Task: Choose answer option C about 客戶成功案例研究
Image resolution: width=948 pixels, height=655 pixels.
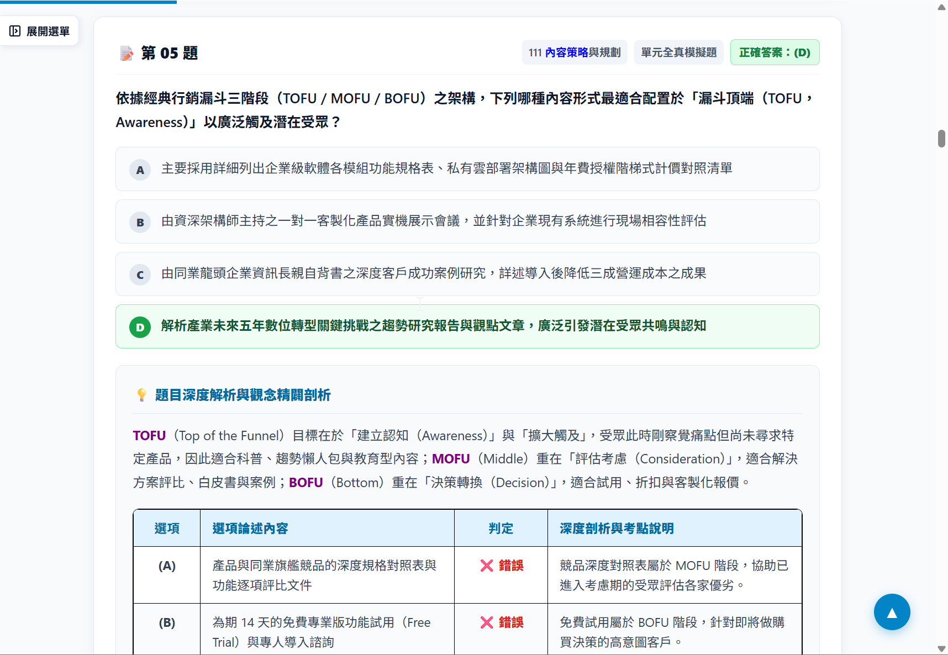Action: tap(467, 274)
